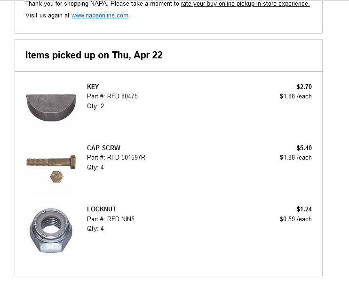
Task: Click the Items picked up on Thu heading
Action: pyautogui.click(x=94, y=55)
